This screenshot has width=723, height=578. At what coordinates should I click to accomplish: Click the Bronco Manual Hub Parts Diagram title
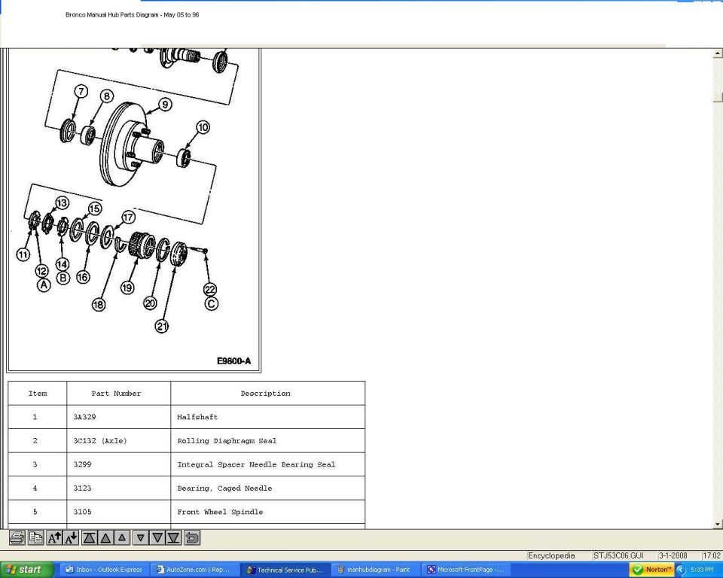[x=133, y=15]
